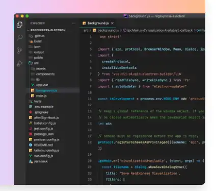The width and height of the screenshot is (216, 191).
Task: Open the Run and Debug view
Action: pyautogui.click(x=19, y=63)
